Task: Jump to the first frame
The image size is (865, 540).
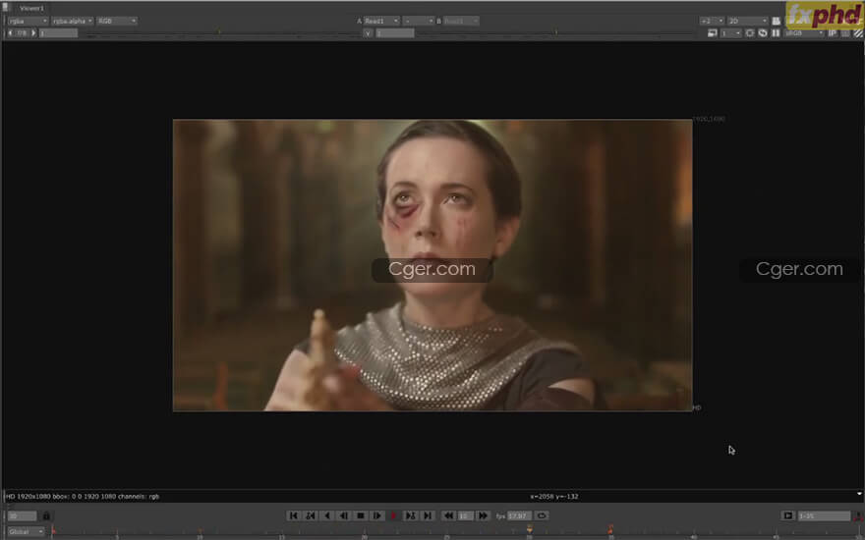Action: pyautogui.click(x=294, y=515)
